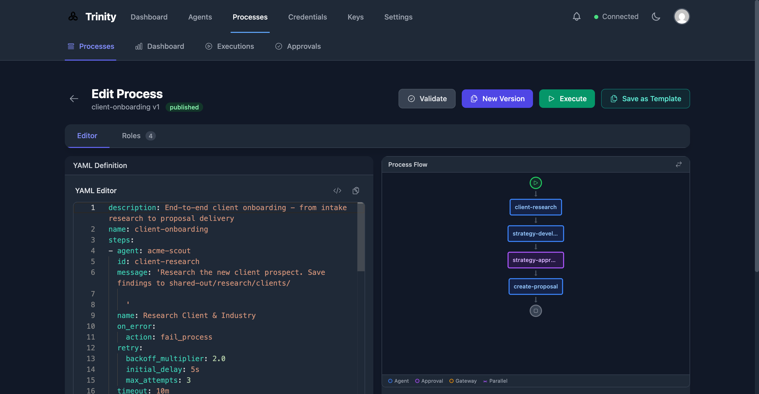The image size is (759, 394).
Task: Click the swap layout icon in Process Flow panel
Action: click(679, 164)
